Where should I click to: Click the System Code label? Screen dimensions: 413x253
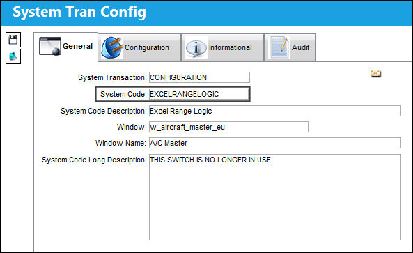[x=123, y=94]
